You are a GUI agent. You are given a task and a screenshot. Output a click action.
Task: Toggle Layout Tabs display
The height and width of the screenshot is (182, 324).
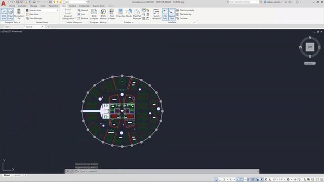coord(172,14)
